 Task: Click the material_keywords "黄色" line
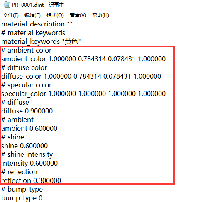point(41,41)
